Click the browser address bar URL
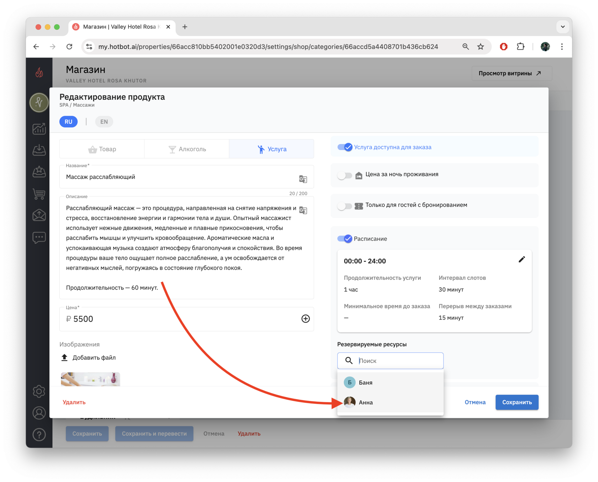Screen dimensions: 598x482 tap(268, 47)
